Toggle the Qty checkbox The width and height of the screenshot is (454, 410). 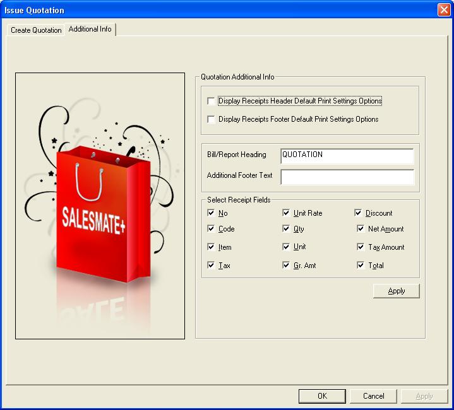pos(286,229)
